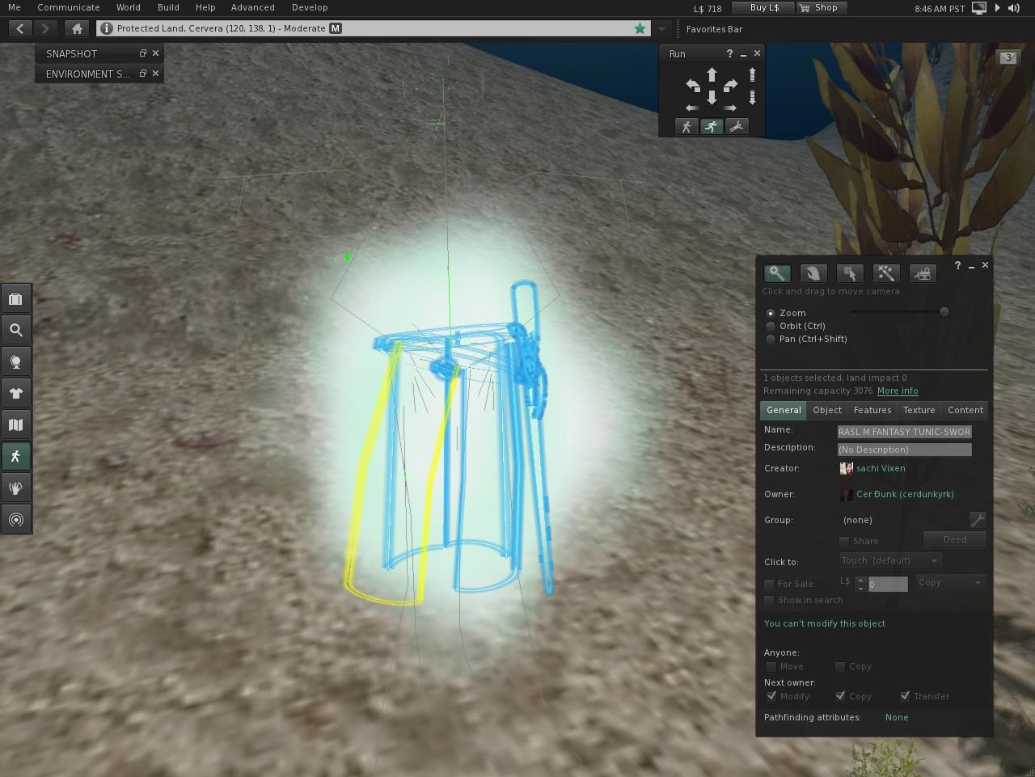The image size is (1035, 777).
Task: Expand the location history dropdown arrow
Action: click(x=661, y=28)
